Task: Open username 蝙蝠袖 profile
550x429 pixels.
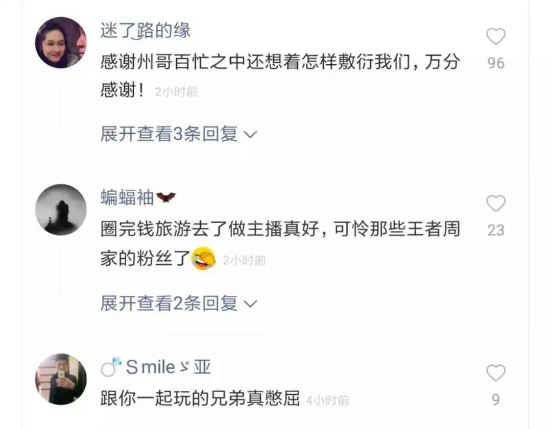Action: point(127,197)
